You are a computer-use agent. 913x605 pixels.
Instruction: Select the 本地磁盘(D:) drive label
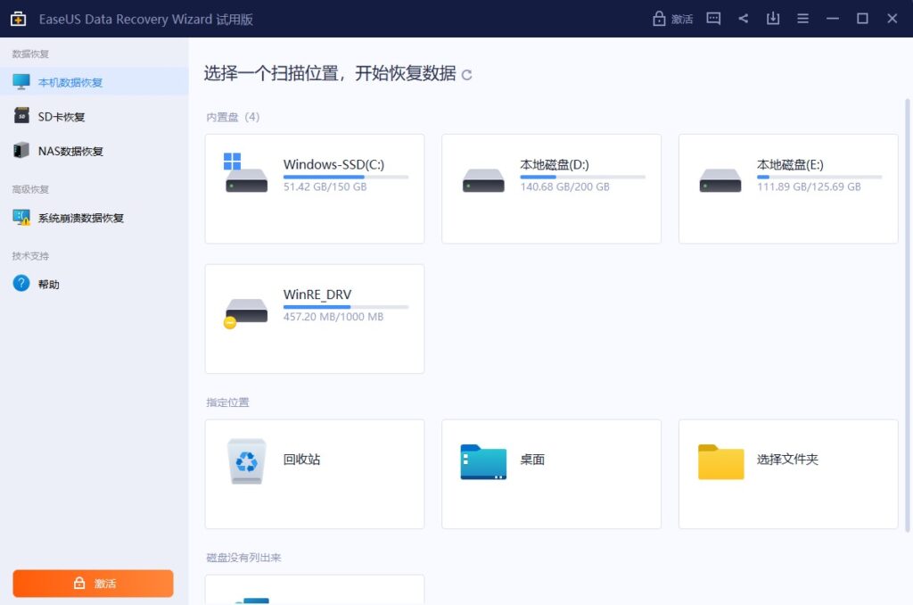[x=555, y=164]
